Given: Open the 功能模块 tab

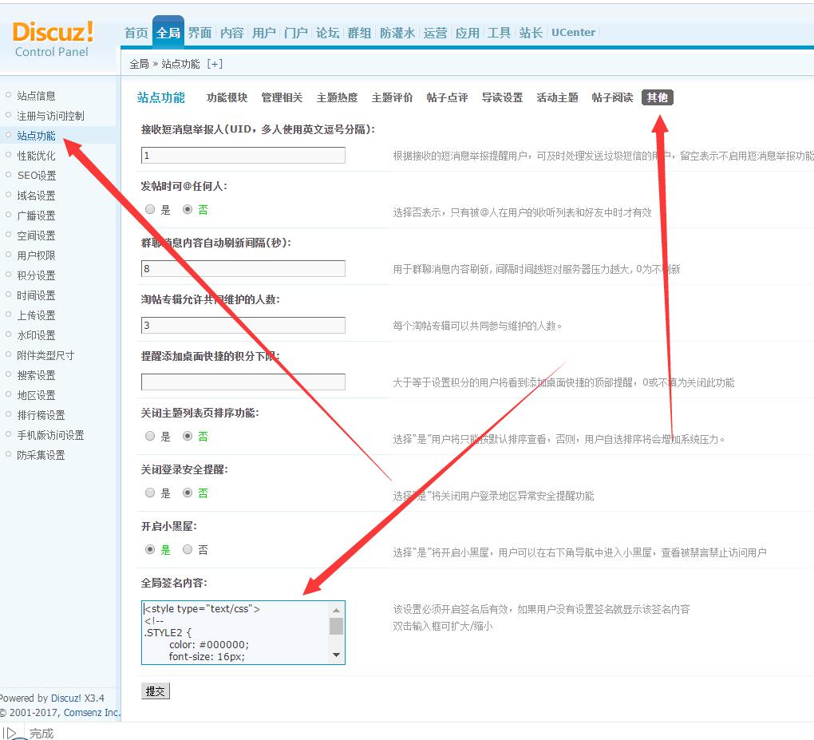Looking at the screenshot, I should [227, 97].
